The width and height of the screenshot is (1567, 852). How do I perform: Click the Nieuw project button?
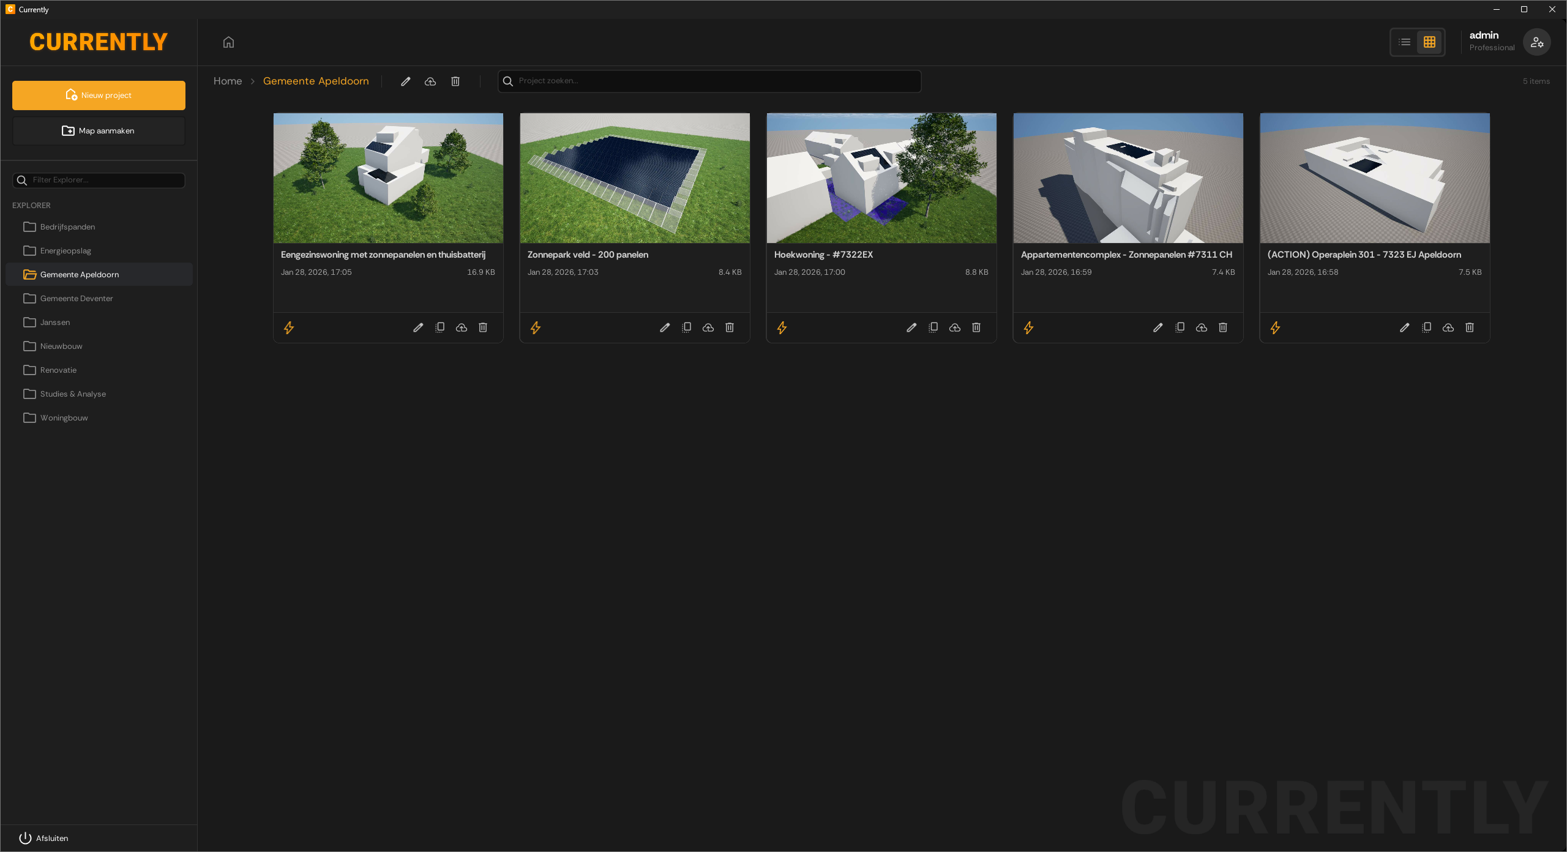pyautogui.click(x=98, y=95)
